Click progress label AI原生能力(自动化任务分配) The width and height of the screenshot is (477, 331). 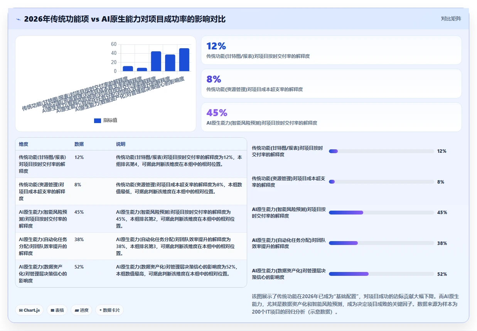coord(289,243)
